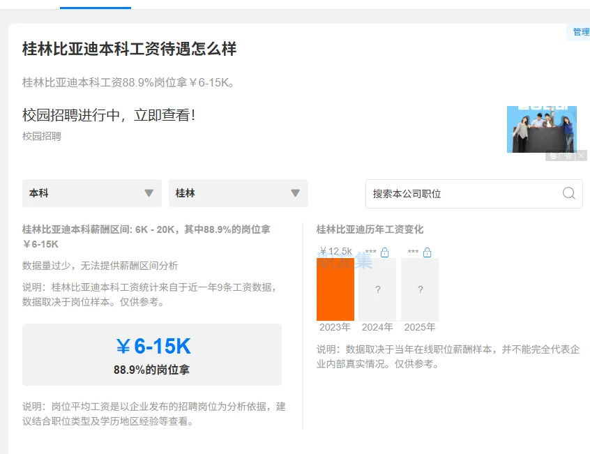The image size is (590, 454).
Task: Click question mark in 2024 bar
Action: (377, 289)
